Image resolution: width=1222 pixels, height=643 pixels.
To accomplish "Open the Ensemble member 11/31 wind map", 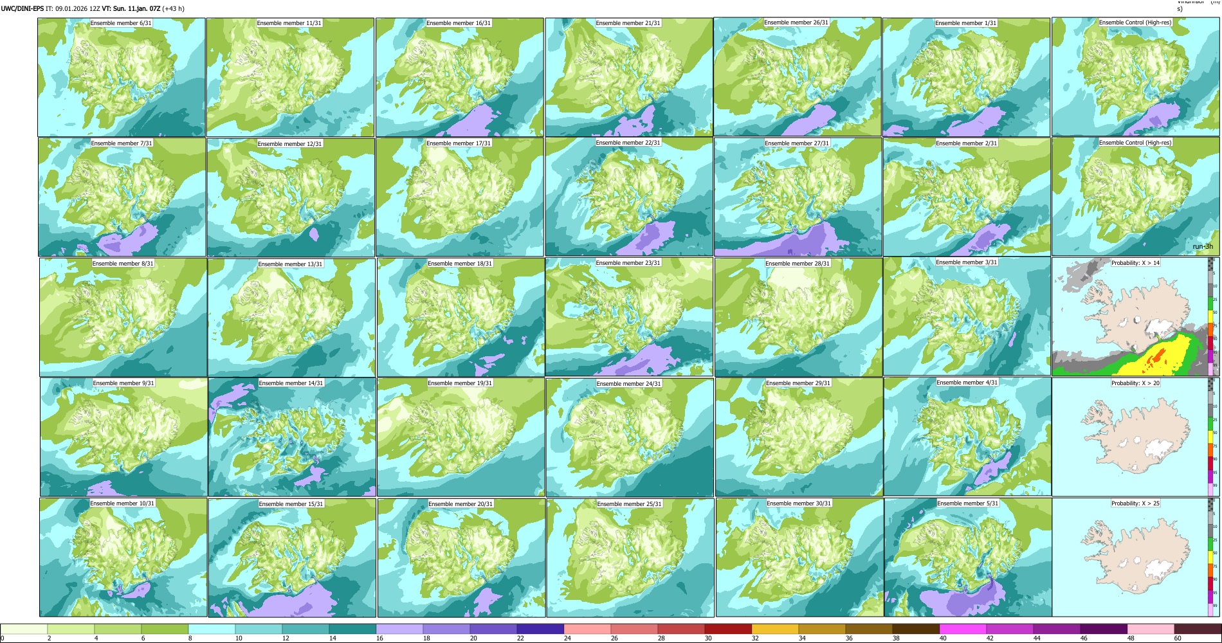I will tap(290, 77).
